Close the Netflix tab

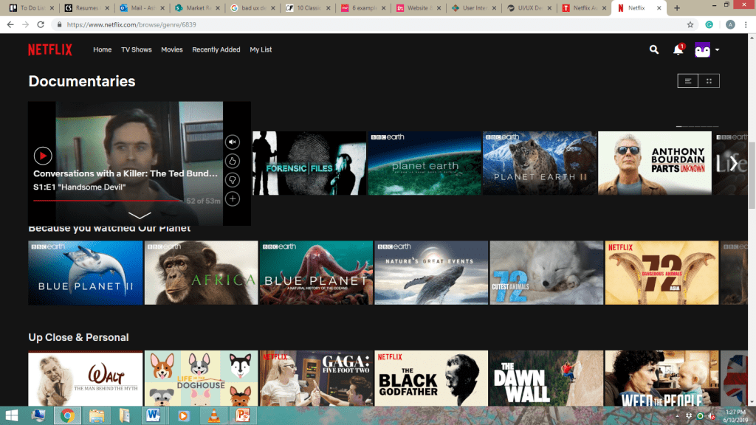(x=659, y=7)
